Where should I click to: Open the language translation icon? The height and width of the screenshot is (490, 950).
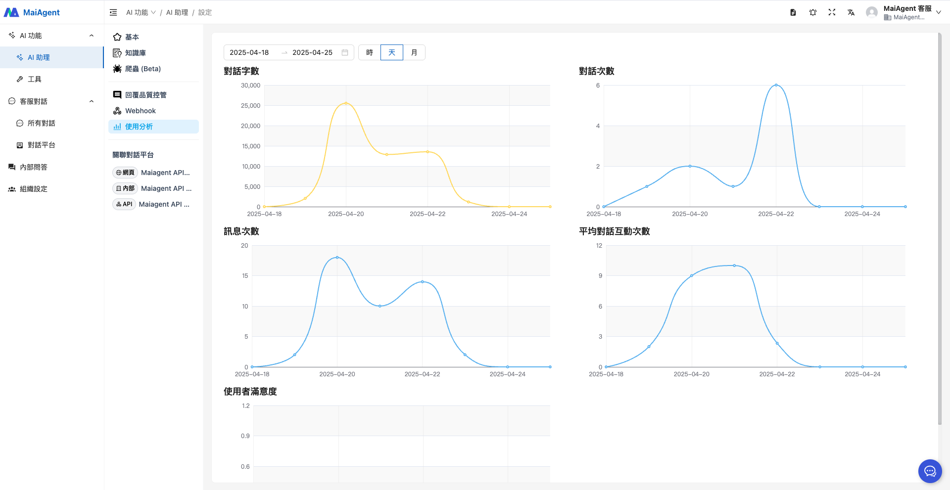[x=851, y=12]
